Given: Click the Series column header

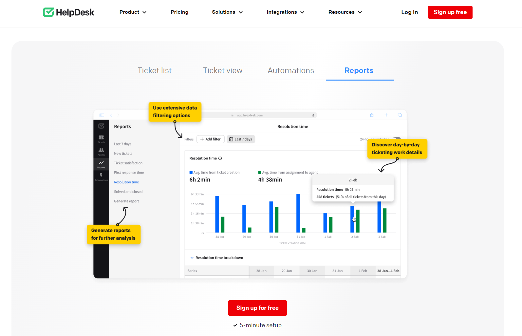Looking at the screenshot, I should [x=216, y=271].
